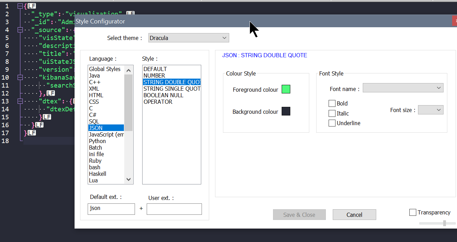
Task: Click the Cancel button
Action: [x=354, y=214]
